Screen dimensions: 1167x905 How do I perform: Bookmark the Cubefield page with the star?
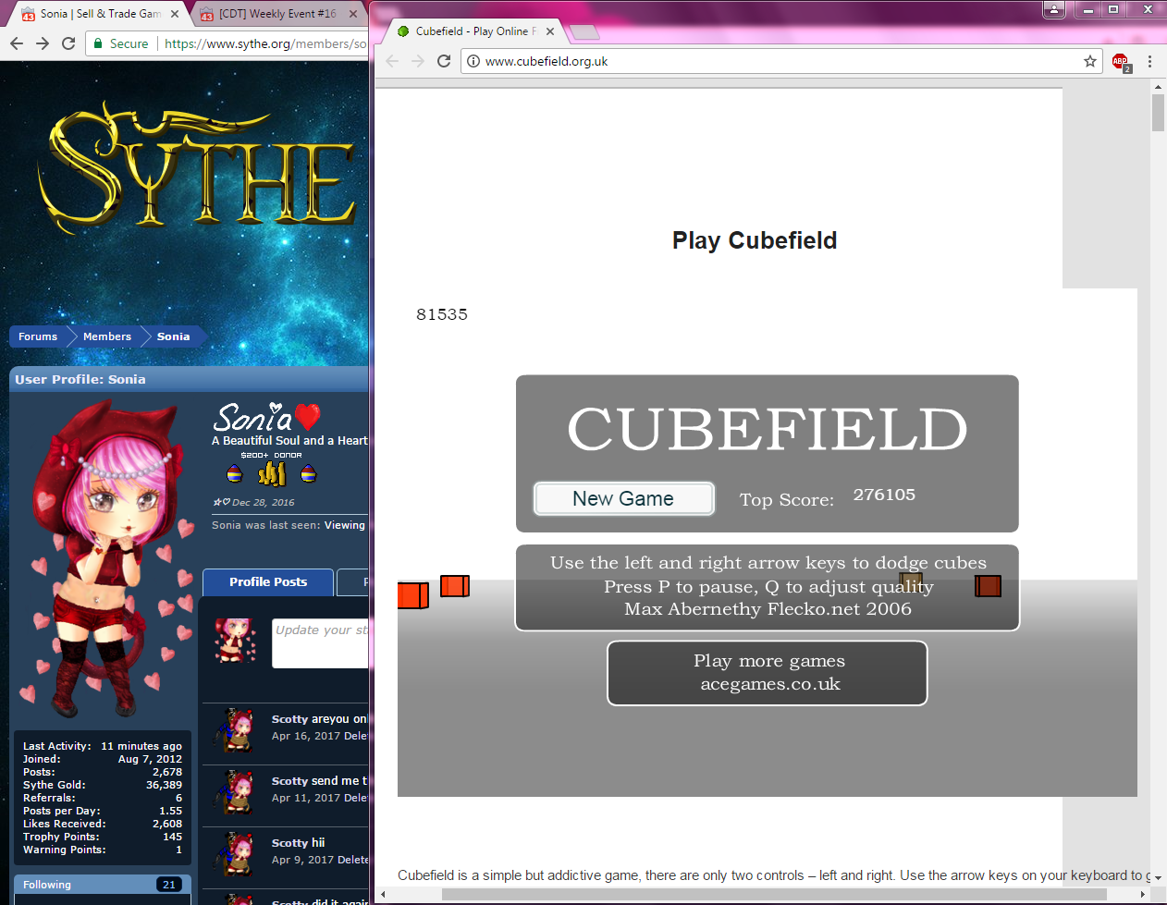tap(1090, 61)
